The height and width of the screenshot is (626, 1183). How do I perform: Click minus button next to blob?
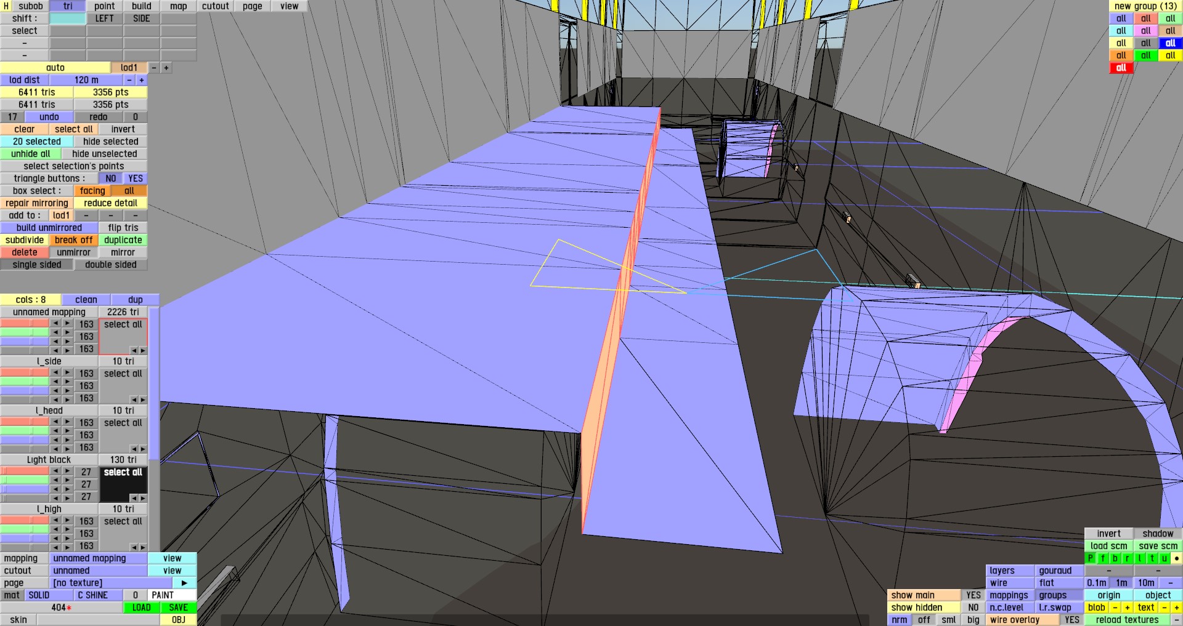click(x=1115, y=608)
